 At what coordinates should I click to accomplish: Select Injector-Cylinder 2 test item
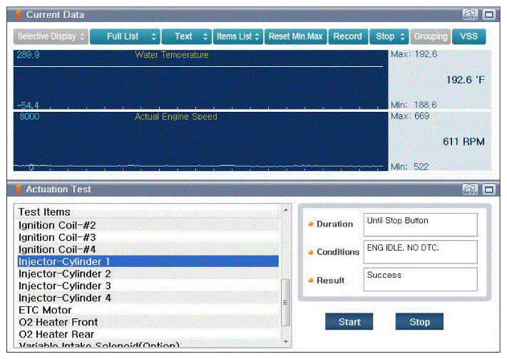148,274
